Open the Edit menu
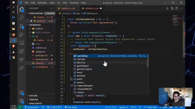This screenshot has width=195, height=109. pos(33,3)
